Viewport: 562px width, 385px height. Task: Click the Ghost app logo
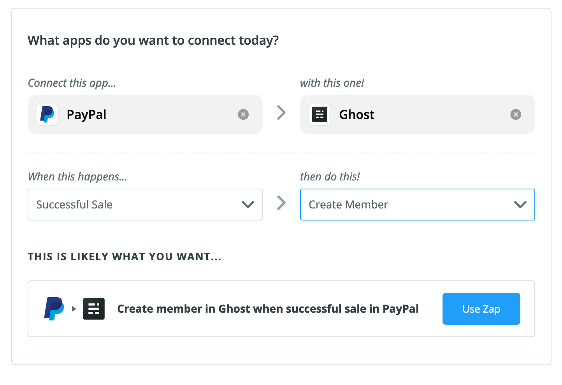click(x=319, y=114)
